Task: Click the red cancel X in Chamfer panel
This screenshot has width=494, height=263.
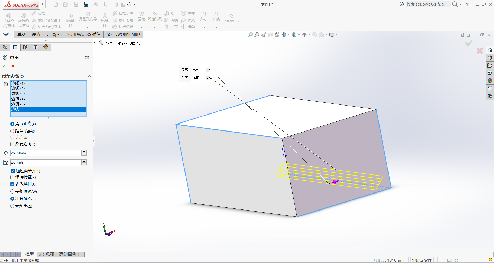Action: pos(13,66)
